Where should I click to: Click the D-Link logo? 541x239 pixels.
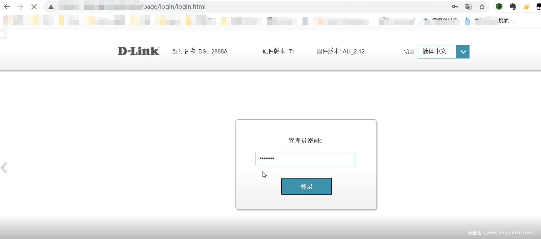tap(139, 51)
